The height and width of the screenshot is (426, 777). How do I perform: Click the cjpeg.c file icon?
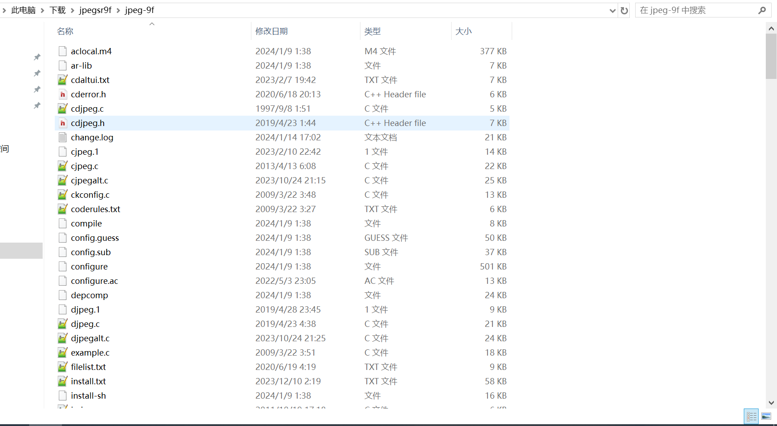click(x=63, y=166)
